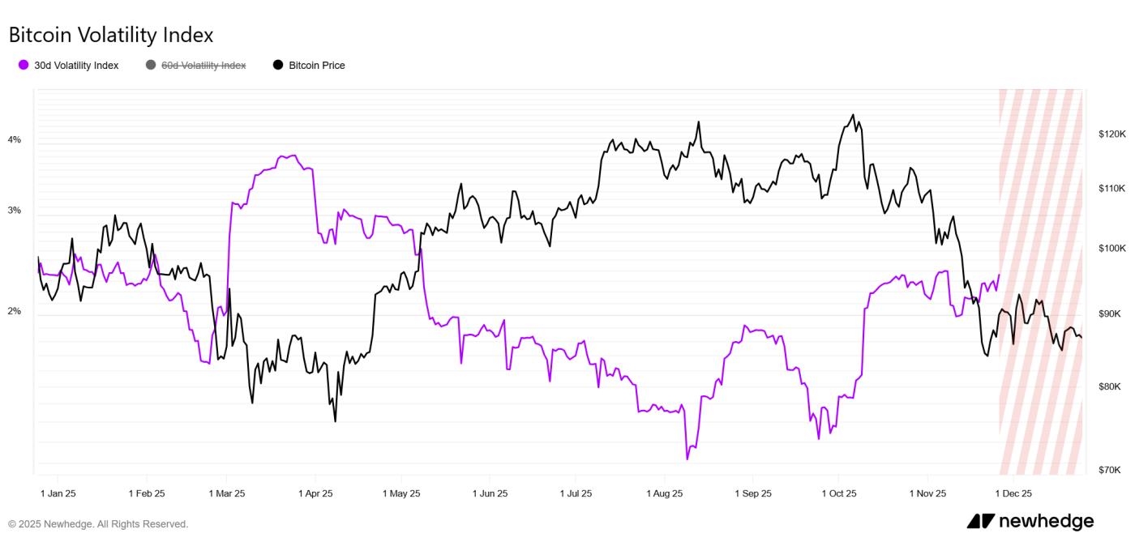Click the $120K price axis label
Viewport: 1135px width, 546px height.
pos(1112,134)
